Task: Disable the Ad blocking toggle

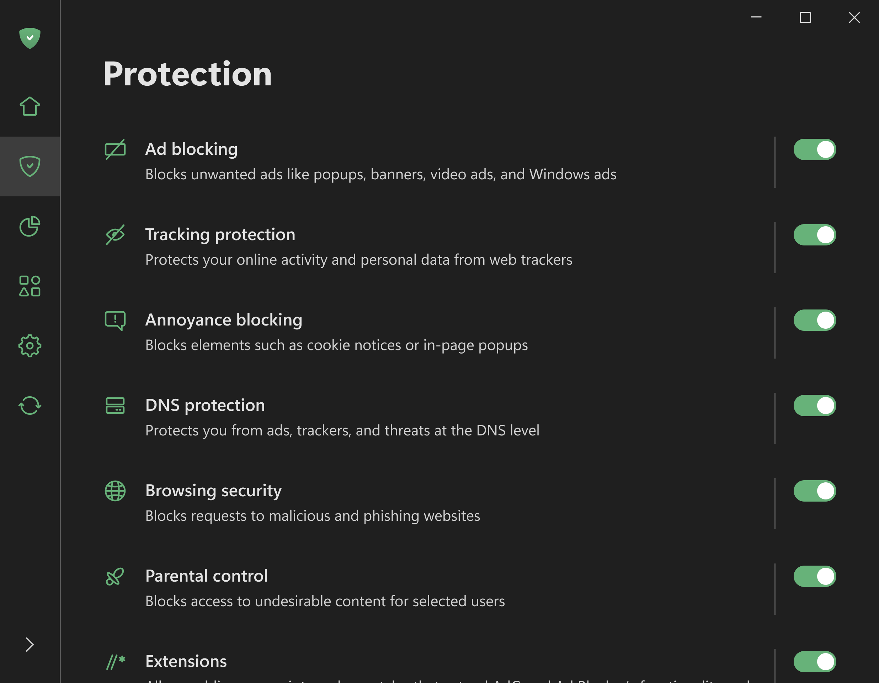Action: tap(815, 149)
